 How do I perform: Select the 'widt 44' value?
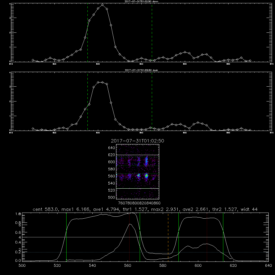pyautogui.click(x=249, y=209)
